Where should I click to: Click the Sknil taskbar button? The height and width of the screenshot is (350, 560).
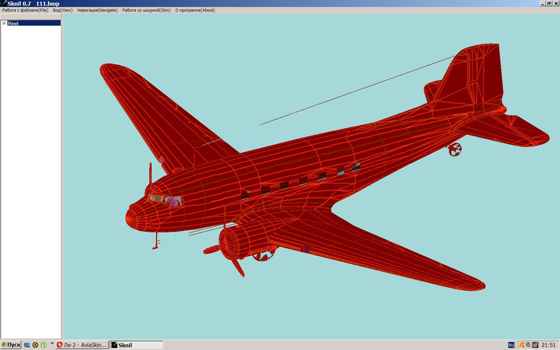(x=136, y=345)
